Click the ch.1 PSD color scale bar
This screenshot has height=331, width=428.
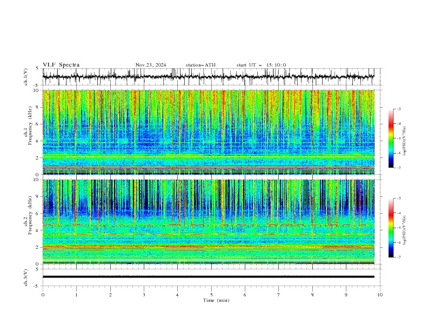click(x=391, y=138)
